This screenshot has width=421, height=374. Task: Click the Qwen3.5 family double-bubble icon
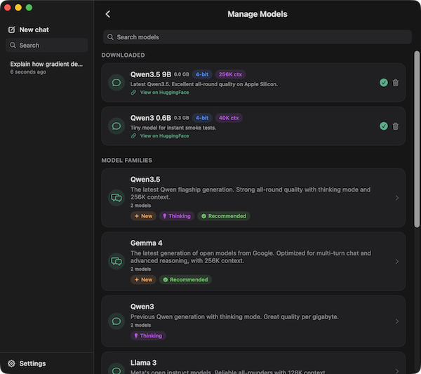click(116, 198)
